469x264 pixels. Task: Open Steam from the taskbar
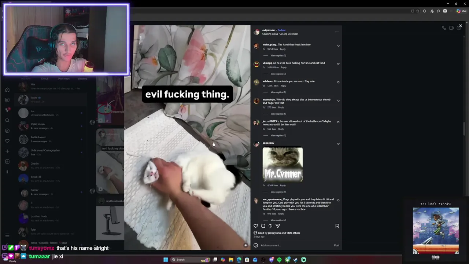[x=295, y=260]
